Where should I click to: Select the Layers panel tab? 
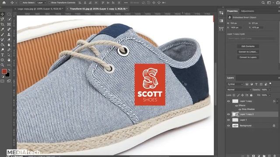tap(231, 78)
